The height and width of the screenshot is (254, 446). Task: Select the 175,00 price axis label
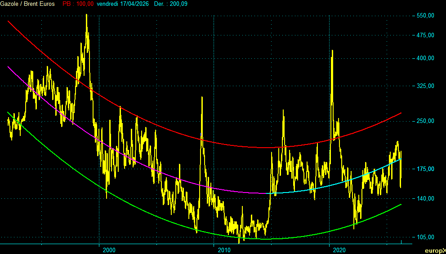[425, 169]
